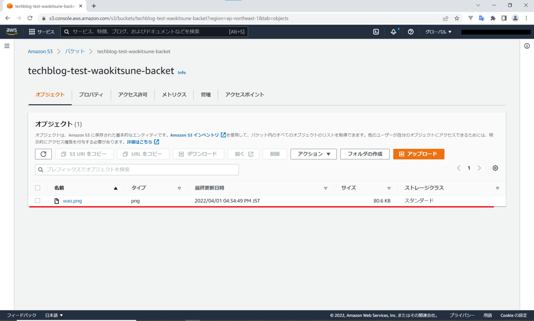Screen dimensions: 534x321
Task: Switch to the アクセスポイント tab
Action: coord(245,94)
